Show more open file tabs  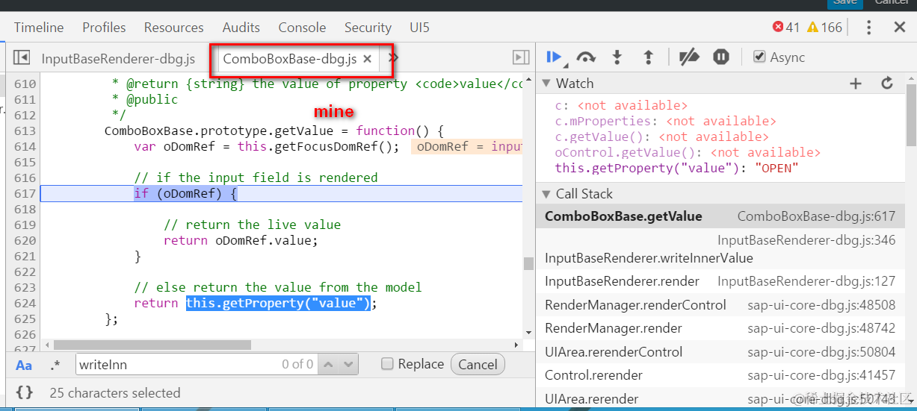coord(394,57)
